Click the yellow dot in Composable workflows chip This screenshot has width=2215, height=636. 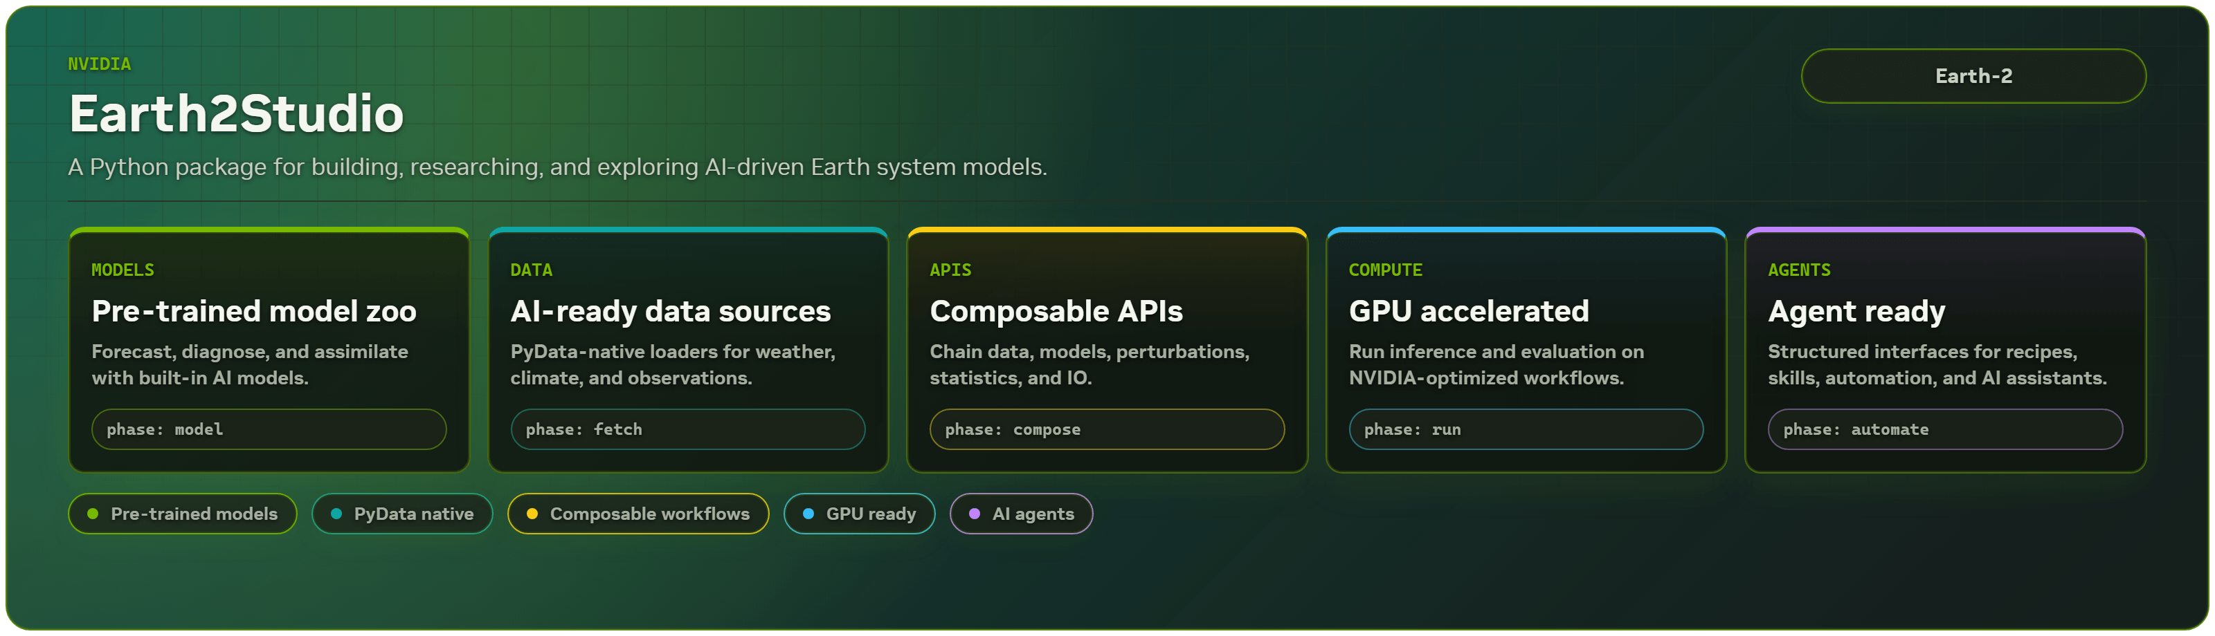click(532, 513)
